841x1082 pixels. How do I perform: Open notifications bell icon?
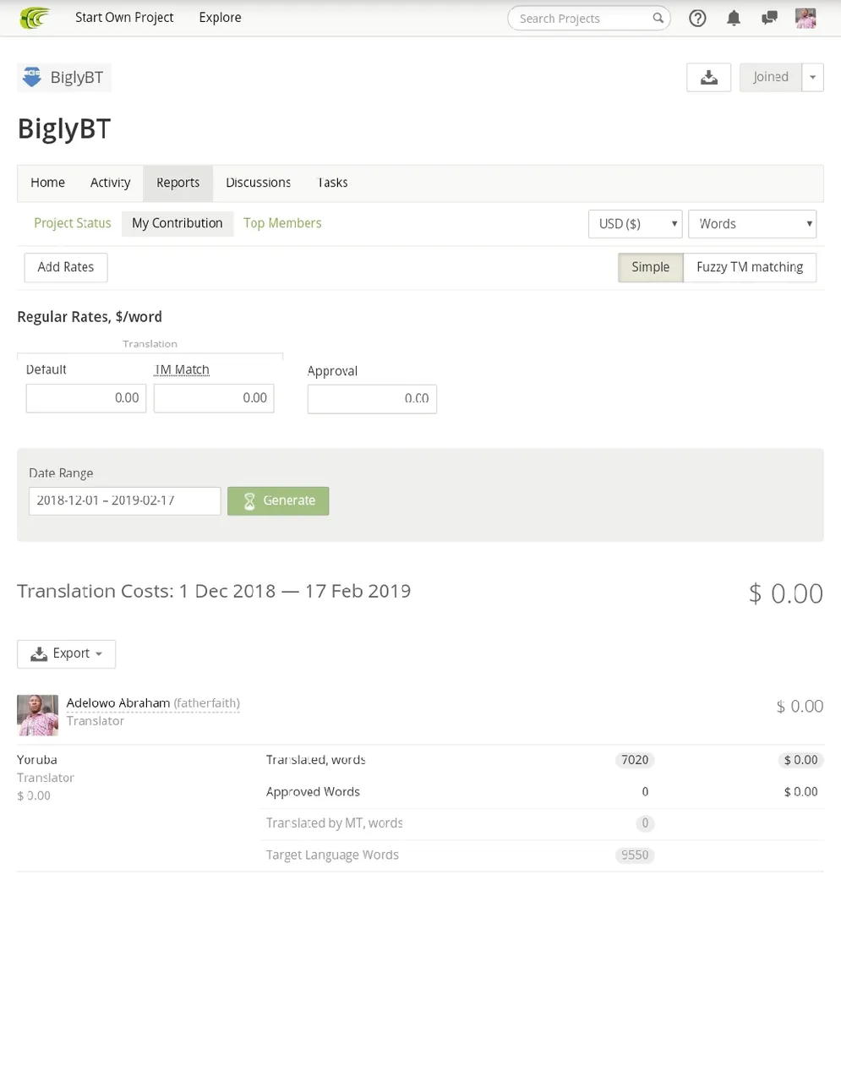[734, 18]
